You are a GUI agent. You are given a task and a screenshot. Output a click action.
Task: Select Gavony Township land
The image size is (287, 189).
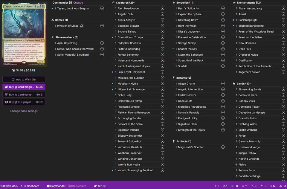coord(249,141)
